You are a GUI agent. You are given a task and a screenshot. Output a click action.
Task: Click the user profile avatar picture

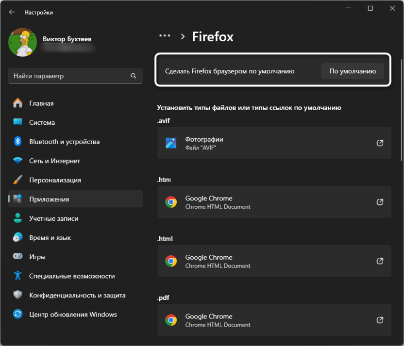point(22,43)
